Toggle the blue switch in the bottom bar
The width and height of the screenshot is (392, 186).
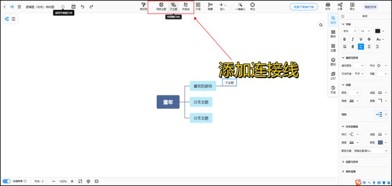tap(7, 181)
